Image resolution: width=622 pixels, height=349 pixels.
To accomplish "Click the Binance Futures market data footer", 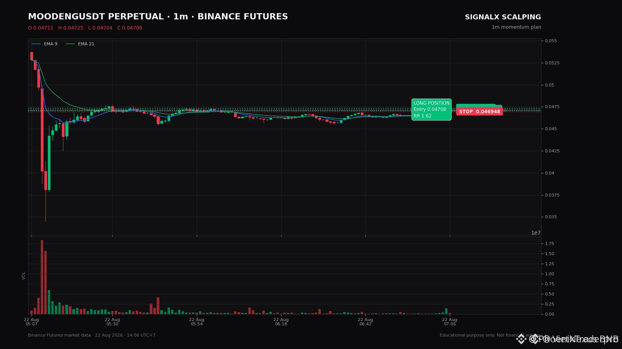I will (x=92, y=335).
